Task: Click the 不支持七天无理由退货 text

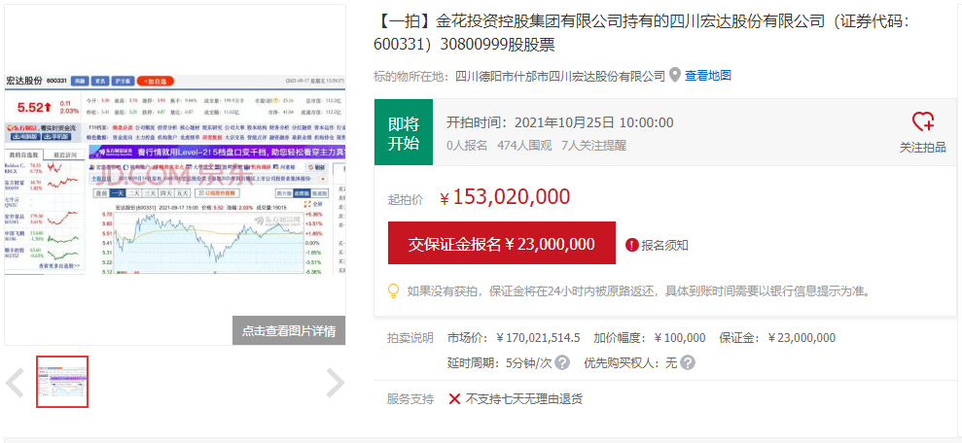Action: coord(524,399)
